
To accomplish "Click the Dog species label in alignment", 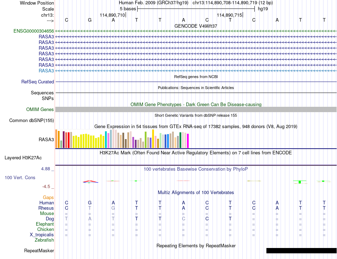I will click(50, 219).
